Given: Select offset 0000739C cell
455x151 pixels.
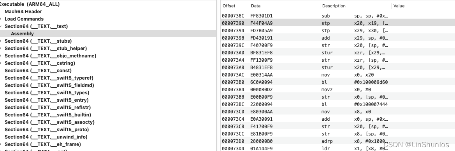Looking at the screenshot, I should point(233,45).
